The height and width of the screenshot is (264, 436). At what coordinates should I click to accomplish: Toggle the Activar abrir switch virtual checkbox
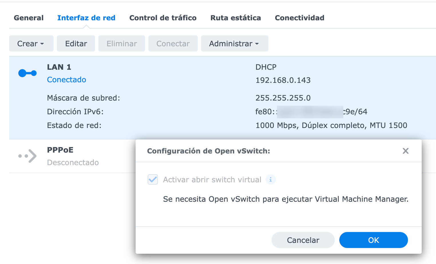152,179
